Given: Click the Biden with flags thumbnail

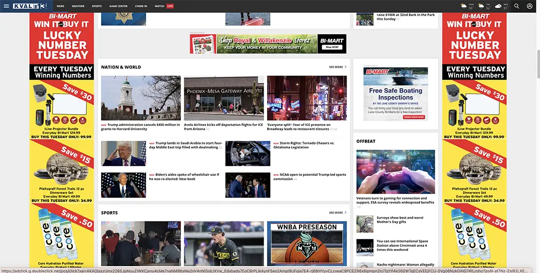Looking at the screenshot, I should pos(123,185).
